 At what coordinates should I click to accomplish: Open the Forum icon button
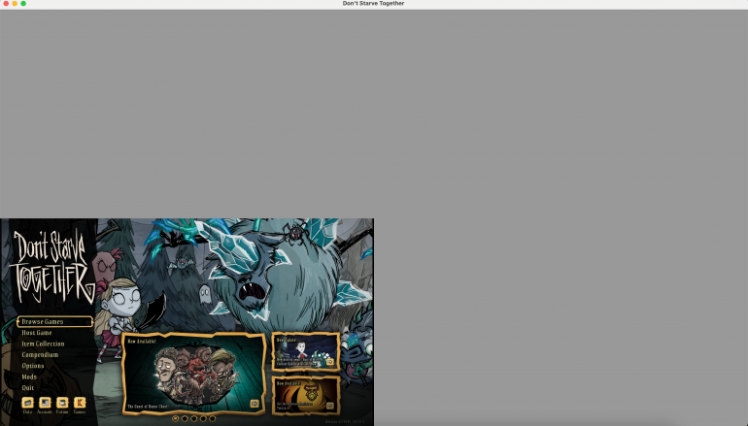coord(62,403)
